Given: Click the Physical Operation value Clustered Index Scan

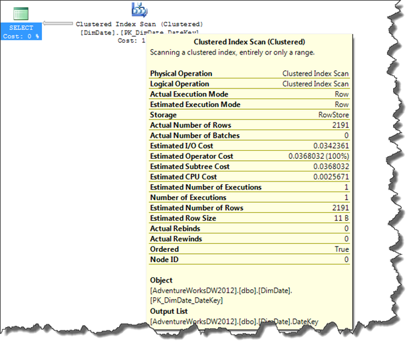Looking at the screenshot, I should 315,73.
